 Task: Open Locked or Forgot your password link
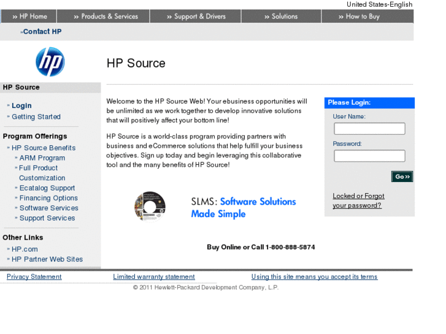pyautogui.click(x=358, y=200)
